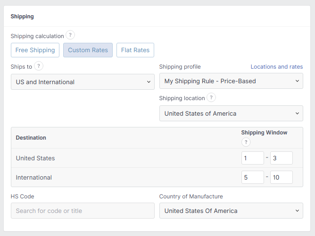This screenshot has height=236, width=315.
Task: Select the Free Shipping option
Action: [35, 50]
